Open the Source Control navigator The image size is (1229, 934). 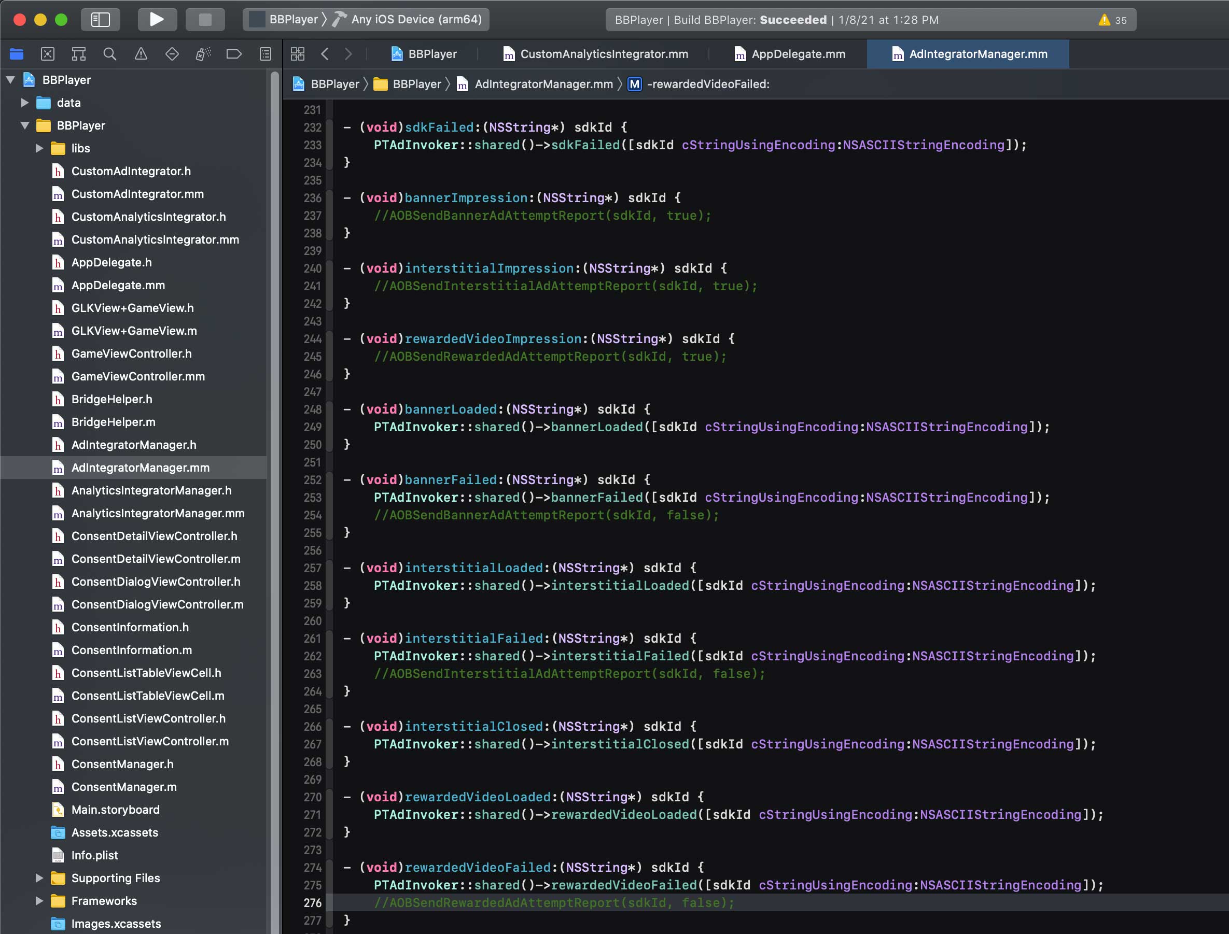click(48, 54)
